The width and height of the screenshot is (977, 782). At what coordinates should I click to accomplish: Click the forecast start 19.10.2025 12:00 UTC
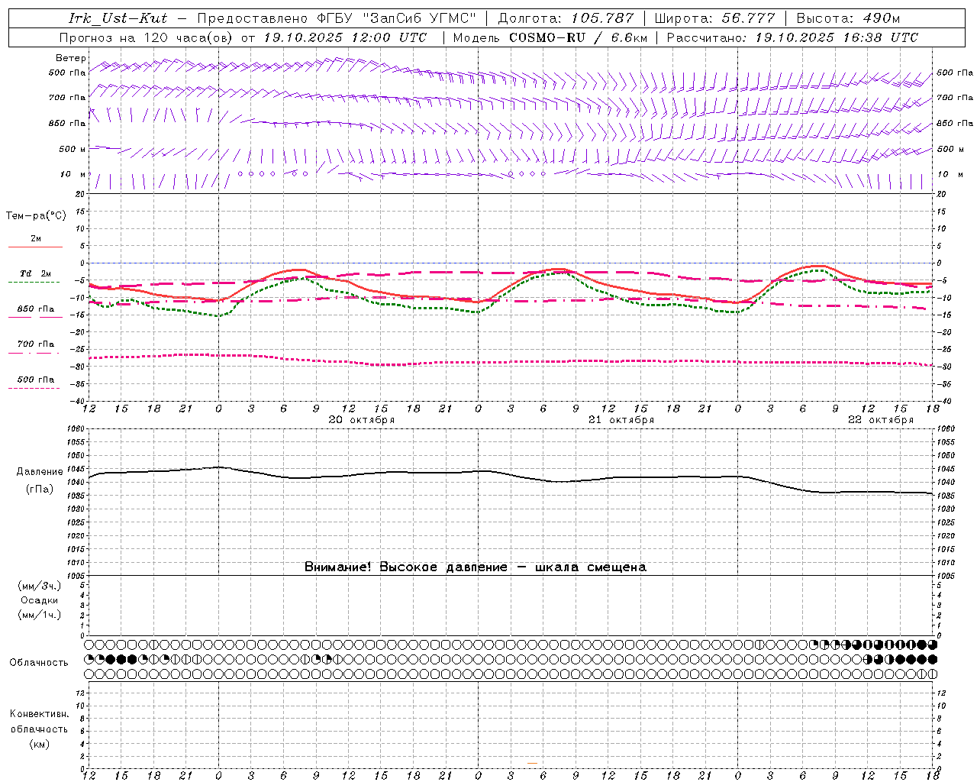(345, 37)
